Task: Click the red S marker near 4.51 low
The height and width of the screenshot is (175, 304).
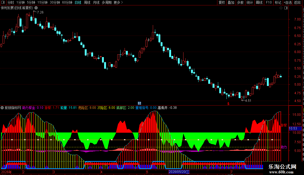Action: pos(228,104)
